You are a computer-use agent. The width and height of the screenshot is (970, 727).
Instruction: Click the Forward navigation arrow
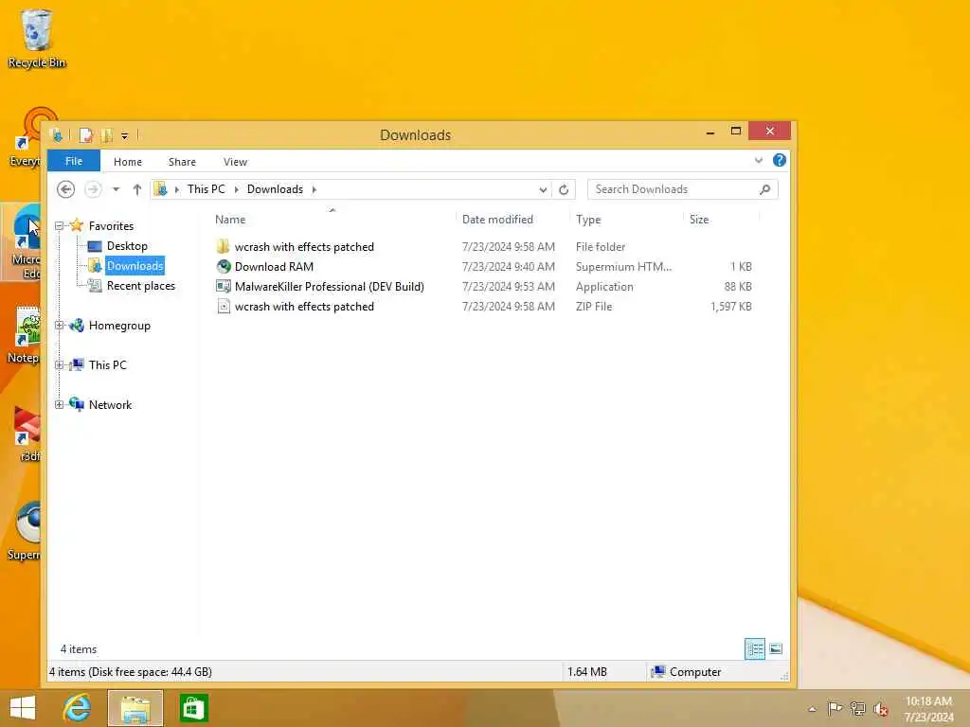(93, 189)
